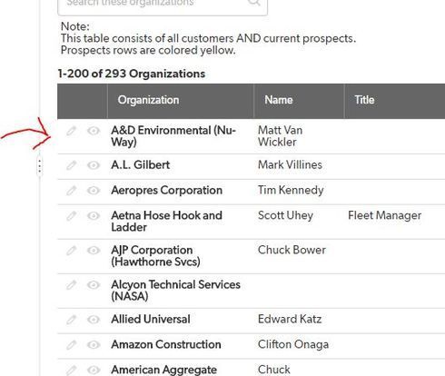Select Alcyon Technical Services (NASA)
The height and width of the screenshot is (376, 445).
point(175,291)
